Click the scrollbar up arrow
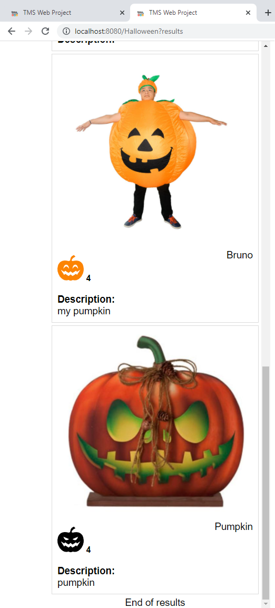 (266, 46)
